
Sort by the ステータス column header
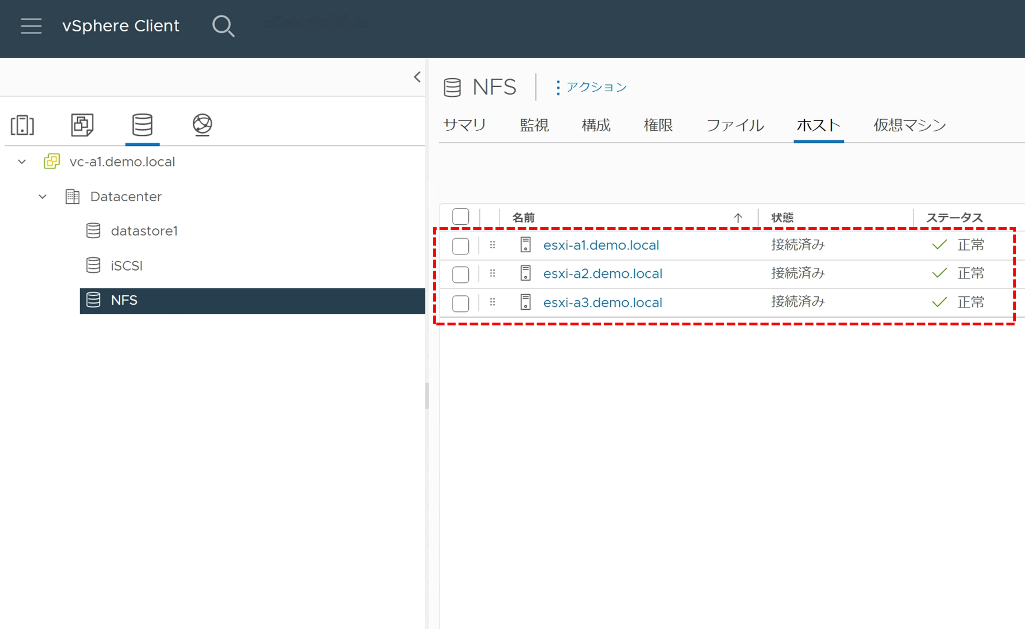954,218
